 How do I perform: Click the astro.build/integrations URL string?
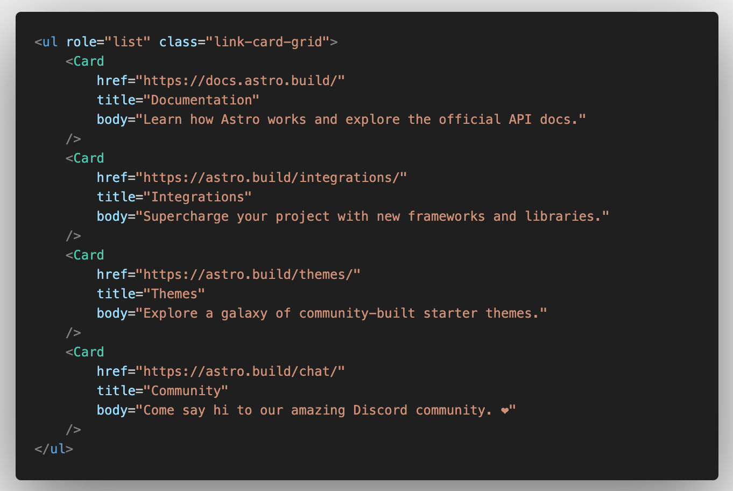(x=271, y=178)
